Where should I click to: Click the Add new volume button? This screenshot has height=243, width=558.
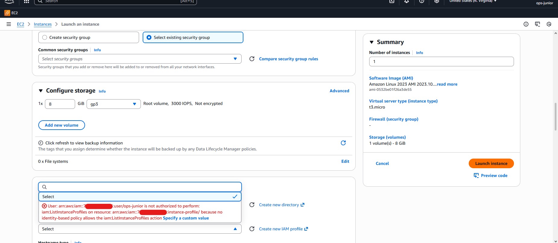pyautogui.click(x=62, y=125)
